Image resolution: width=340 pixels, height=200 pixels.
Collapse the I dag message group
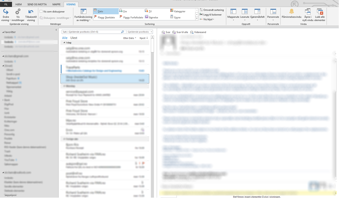point(64,43)
